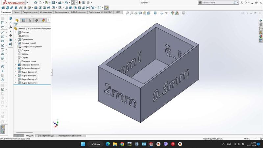Select the Spline tool in left toolbar
The image size is (263, 148).
click(3, 54)
